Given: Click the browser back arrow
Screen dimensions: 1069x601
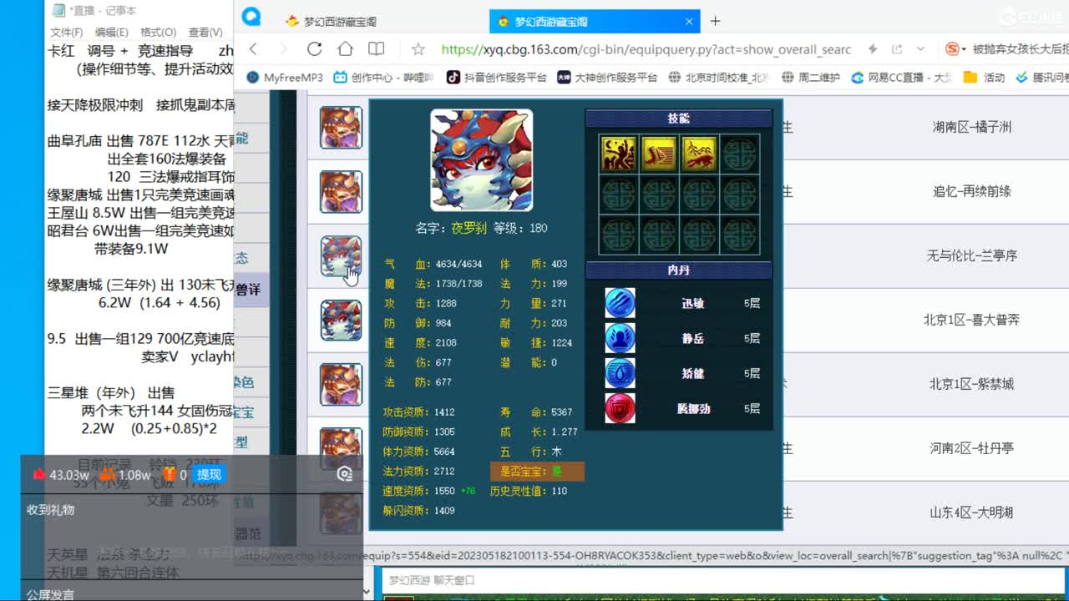Looking at the screenshot, I should coord(253,49).
